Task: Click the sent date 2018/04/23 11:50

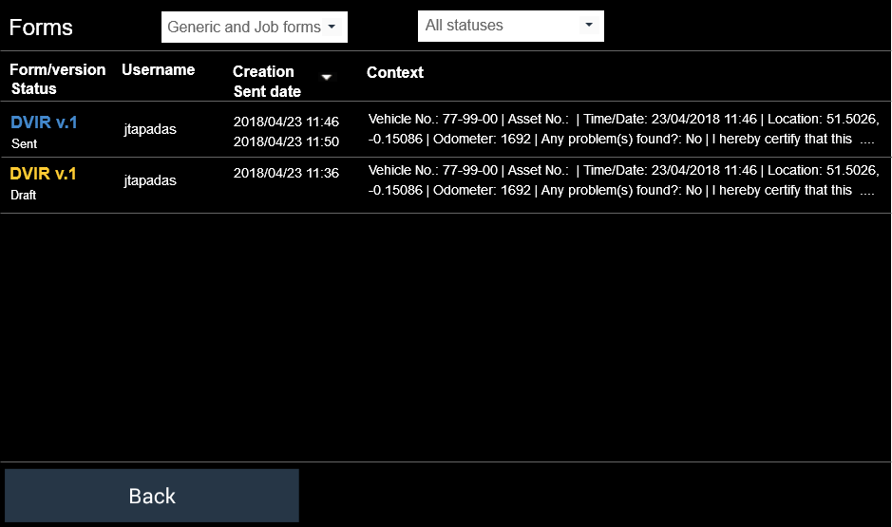Action: click(x=286, y=141)
